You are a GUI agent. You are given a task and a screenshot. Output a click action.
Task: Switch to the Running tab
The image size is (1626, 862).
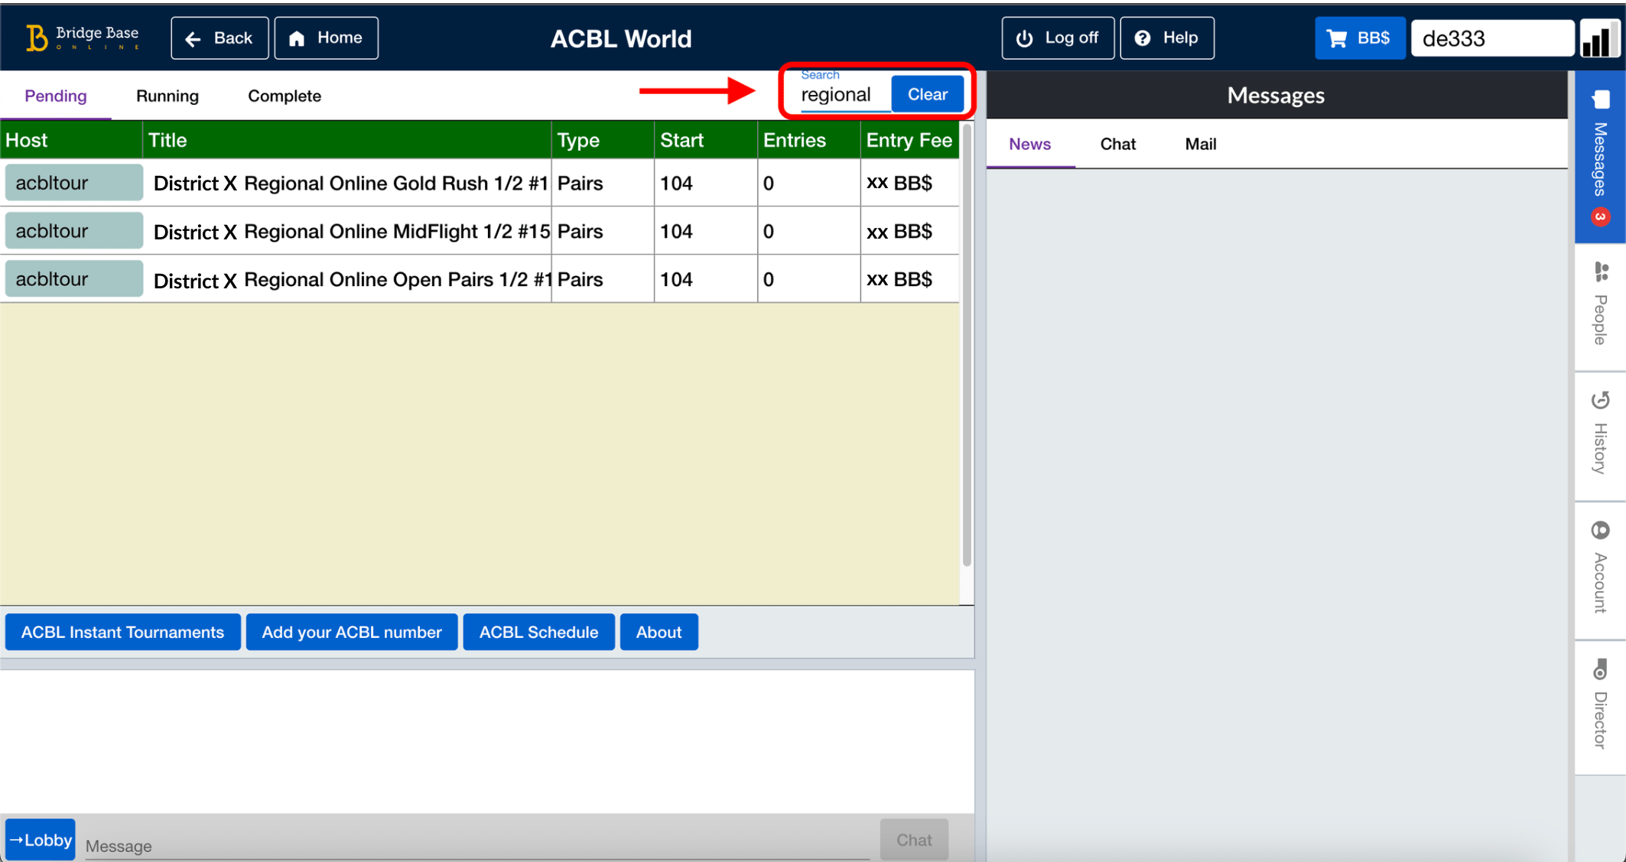[167, 96]
